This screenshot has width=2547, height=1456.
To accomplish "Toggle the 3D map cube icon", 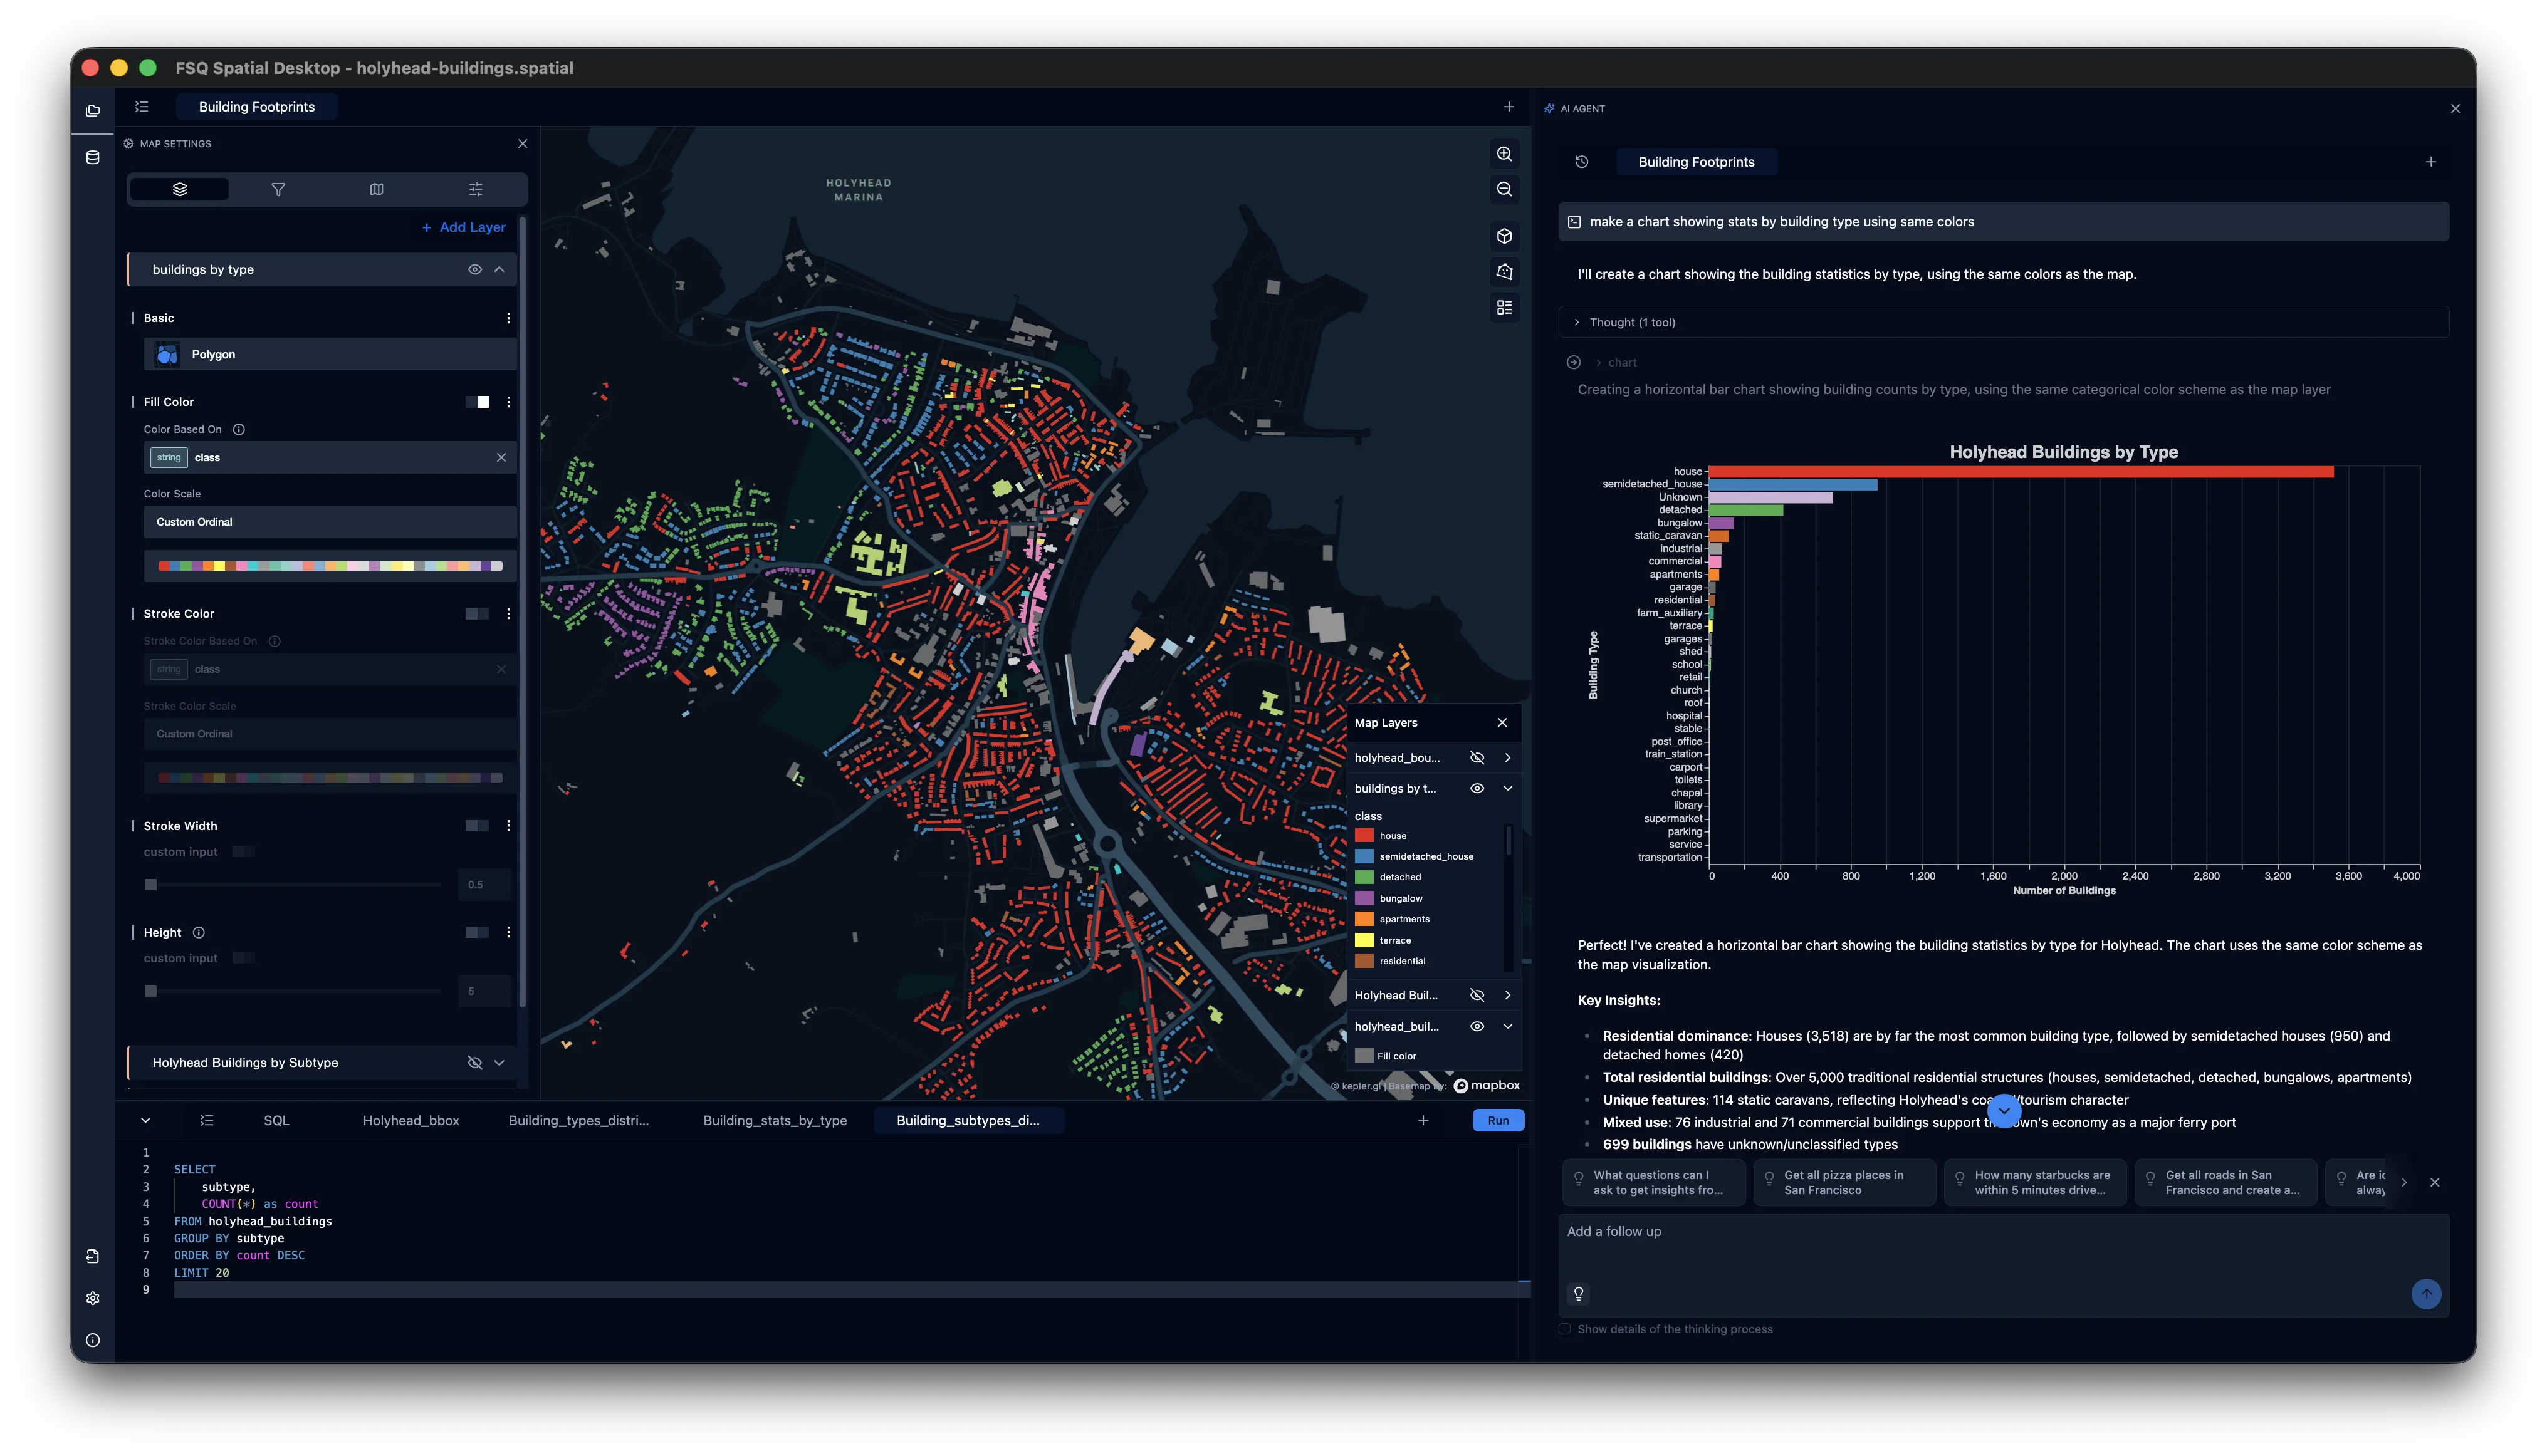I will [x=1504, y=236].
